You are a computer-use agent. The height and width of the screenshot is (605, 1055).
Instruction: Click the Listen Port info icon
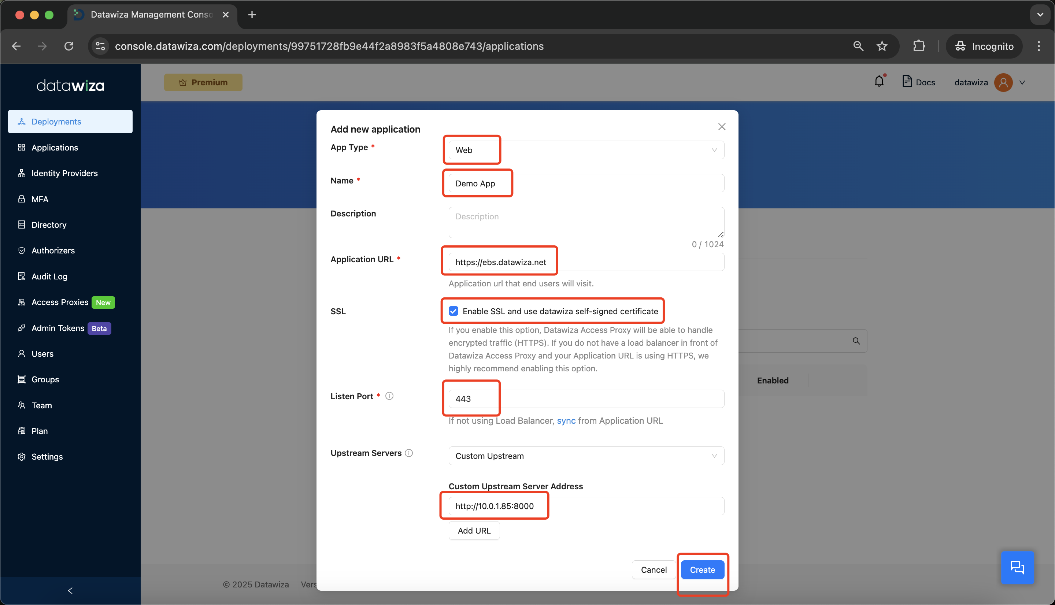pyautogui.click(x=389, y=396)
